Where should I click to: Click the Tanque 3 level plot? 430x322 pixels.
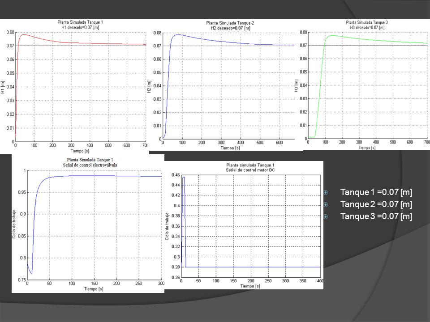pos(367,85)
